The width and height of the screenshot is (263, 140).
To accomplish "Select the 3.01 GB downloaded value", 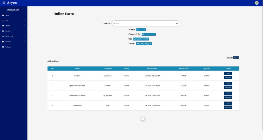I will point(183,86).
